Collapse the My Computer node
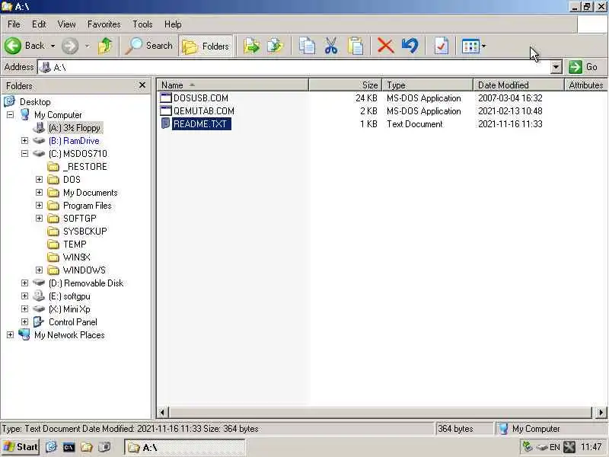This screenshot has width=609, height=457. coord(10,115)
